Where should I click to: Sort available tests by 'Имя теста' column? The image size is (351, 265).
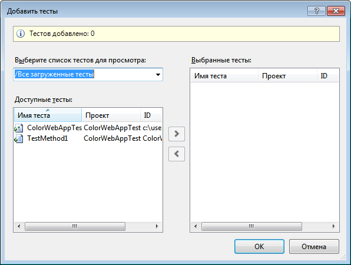click(x=48, y=115)
